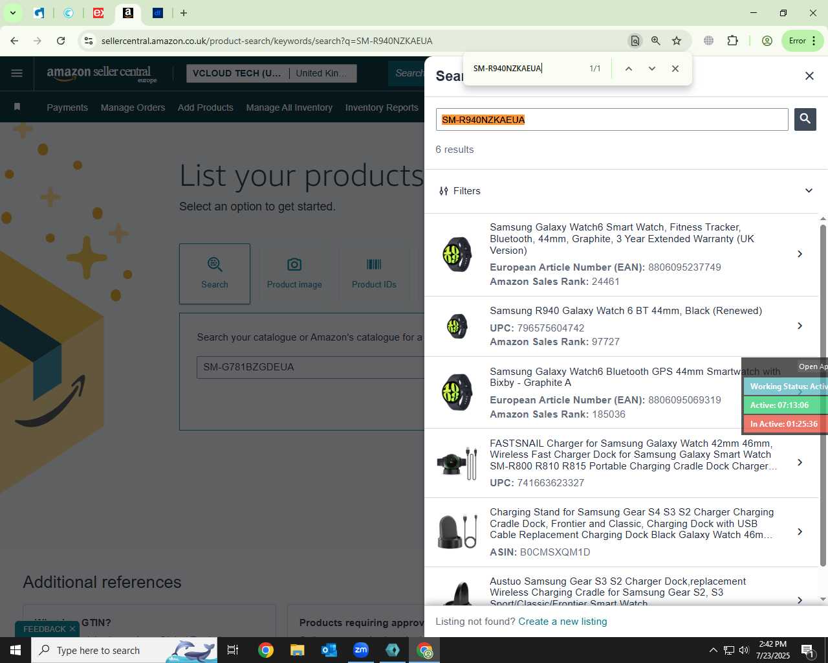Click the Active 07:13:06 timer widget
The height and width of the screenshot is (663, 828).
point(785,405)
